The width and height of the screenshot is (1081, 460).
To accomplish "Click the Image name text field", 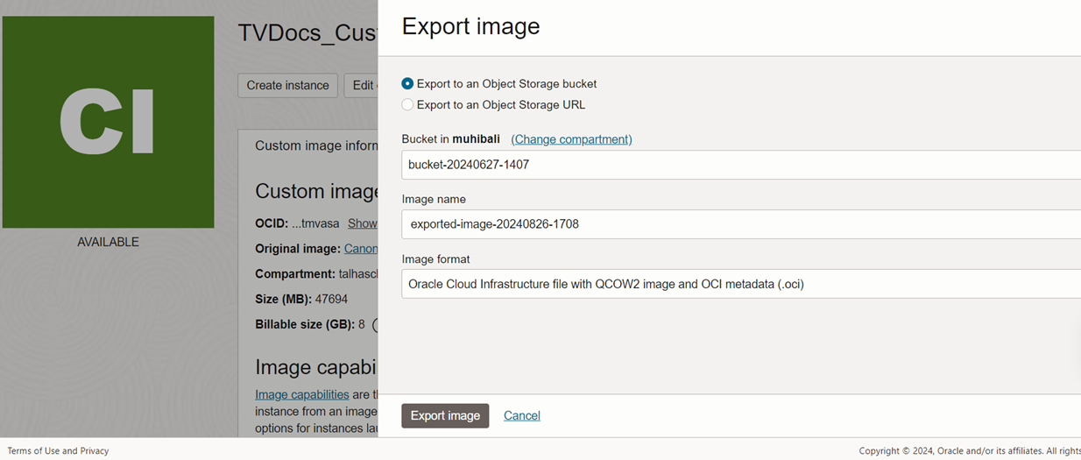I will [x=740, y=224].
